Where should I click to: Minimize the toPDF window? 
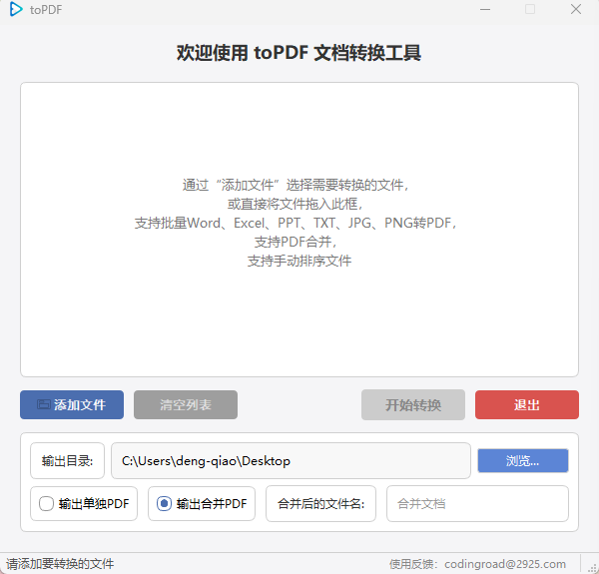click(x=483, y=10)
